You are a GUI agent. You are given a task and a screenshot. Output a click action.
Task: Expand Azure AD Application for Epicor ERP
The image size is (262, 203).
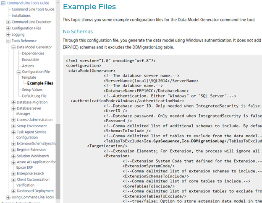(13, 162)
